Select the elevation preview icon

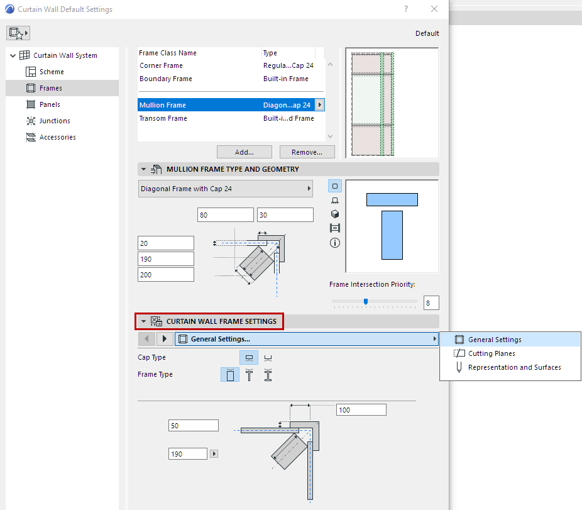tap(335, 201)
